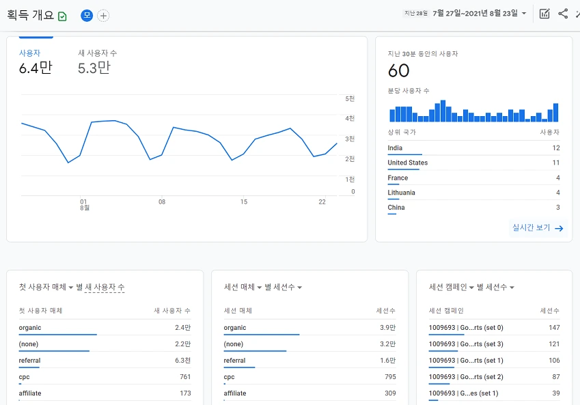This screenshot has width=580, height=405.
Task: Click the green report verified check icon
Action: click(63, 16)
